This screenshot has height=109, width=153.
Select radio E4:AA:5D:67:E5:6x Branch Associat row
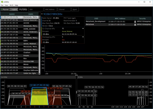20,20
